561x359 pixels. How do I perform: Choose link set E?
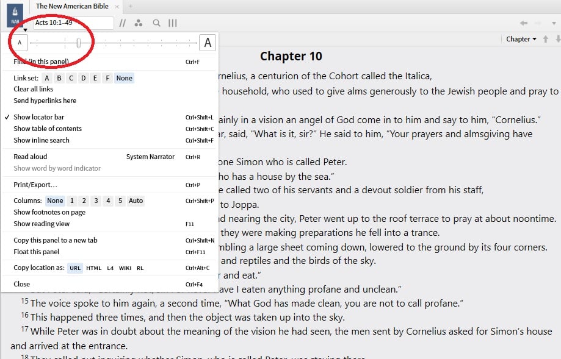click(95, 78)
